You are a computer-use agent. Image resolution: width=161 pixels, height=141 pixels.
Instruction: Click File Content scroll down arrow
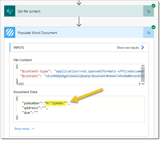click(x=143, y=84)
